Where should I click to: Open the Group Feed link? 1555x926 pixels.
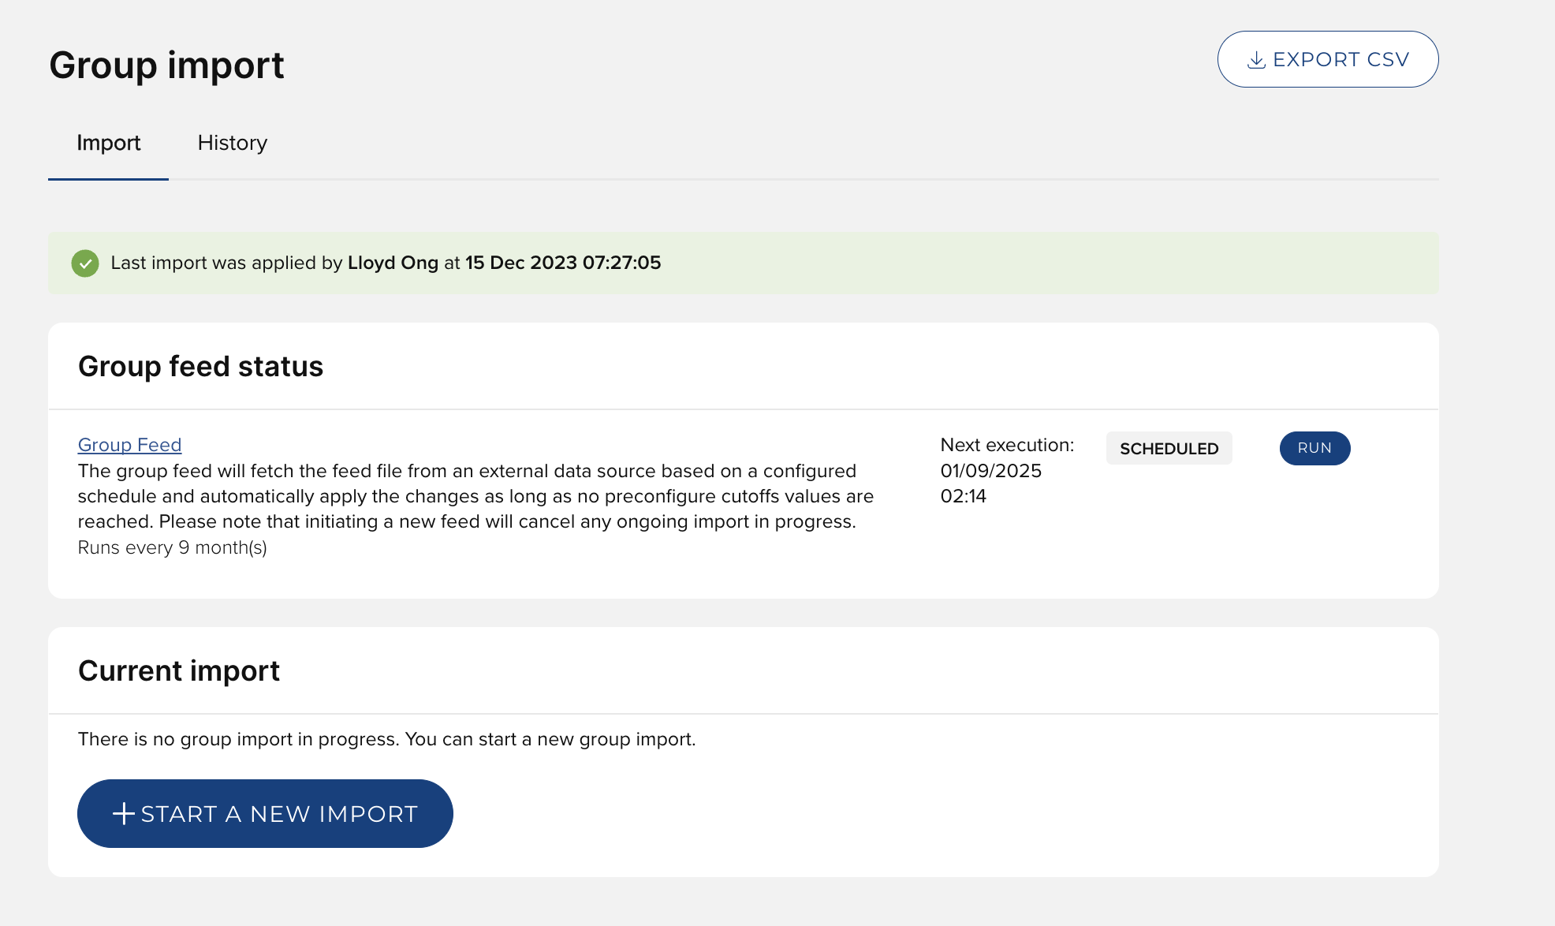[129, 445]
